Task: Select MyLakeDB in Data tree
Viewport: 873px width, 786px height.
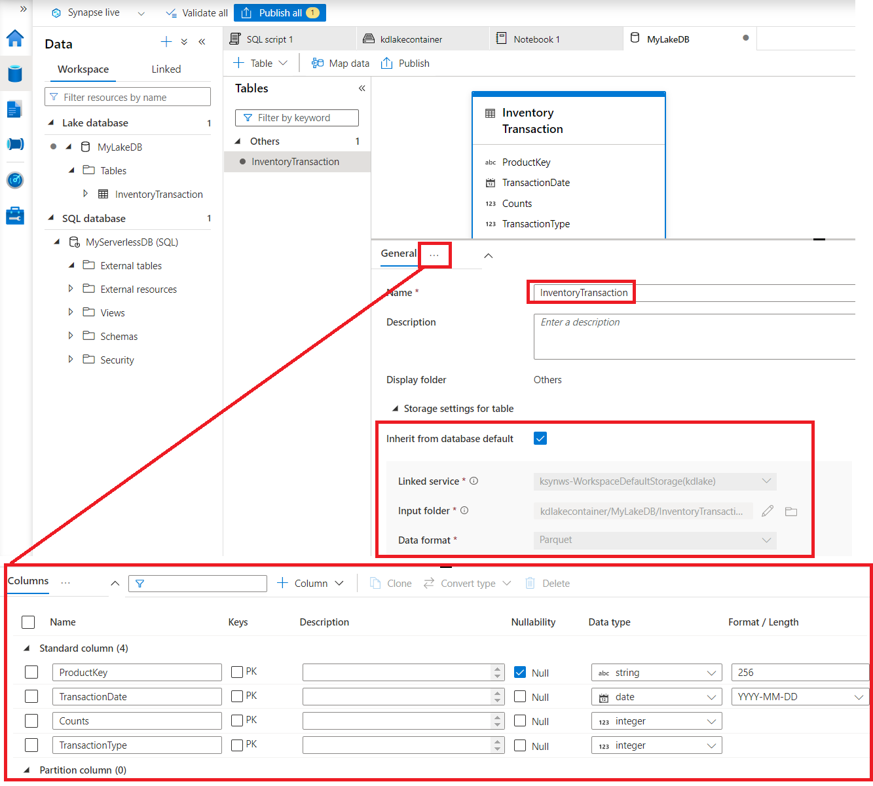Action: tap(120, 147)
